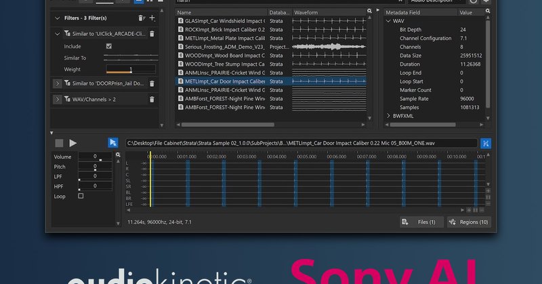The height and width of the screenshot is (284, 542).
Task: Click the Metadata Field column header
Action: click(420, 12)
